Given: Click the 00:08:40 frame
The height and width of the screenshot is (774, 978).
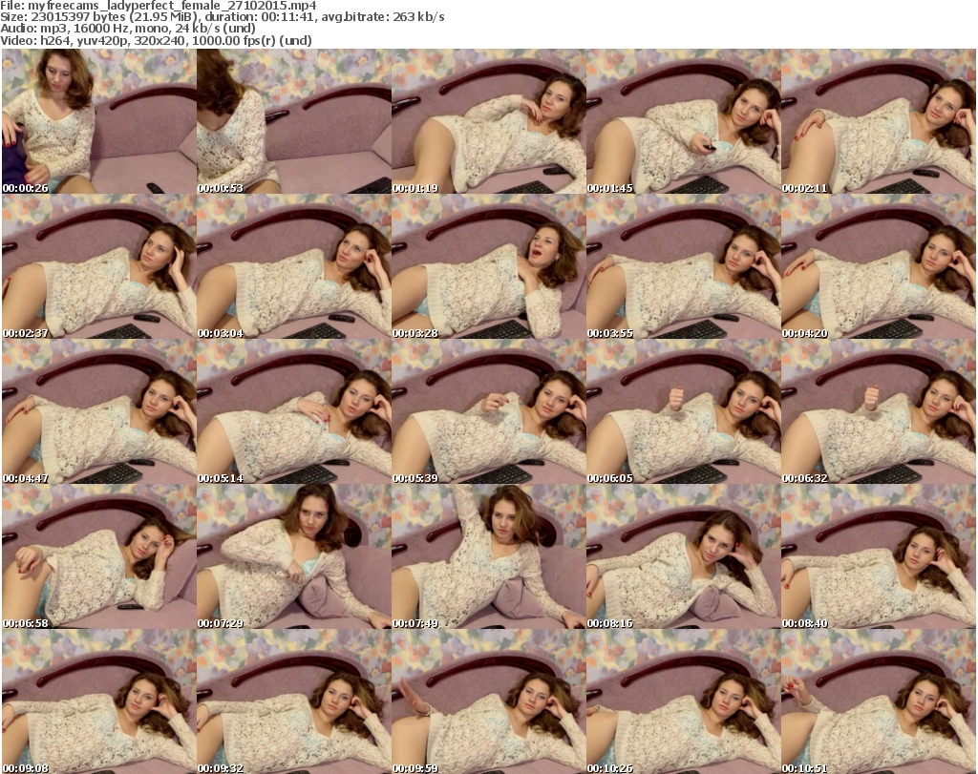Looking at the screenshot, I should [879, 556].
